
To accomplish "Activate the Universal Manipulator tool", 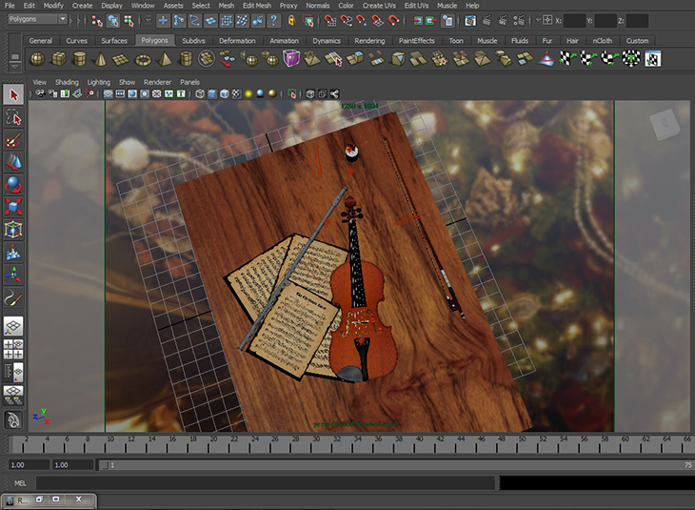I will coord(13,230).
